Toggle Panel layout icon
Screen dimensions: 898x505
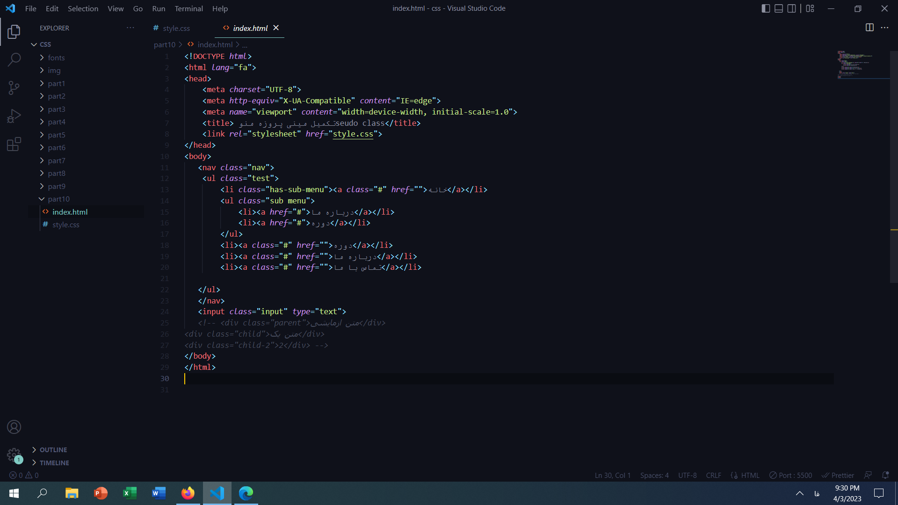click(x=779, y=8)
